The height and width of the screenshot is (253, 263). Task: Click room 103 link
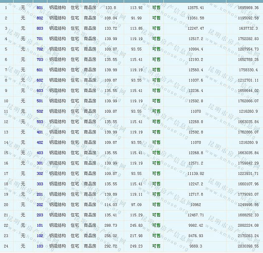(40, 246)
